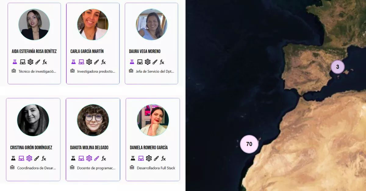The image size is (366, 191).
Task: Click laptop icon on Carla García Martín's card
Action: point(81,62)
